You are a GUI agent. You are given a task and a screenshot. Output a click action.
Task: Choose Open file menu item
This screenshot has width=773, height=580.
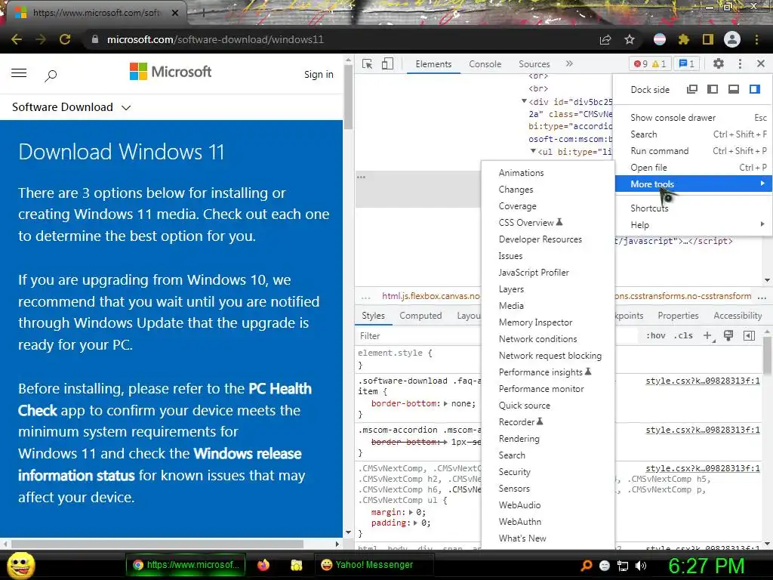click(x=693, y=168)
